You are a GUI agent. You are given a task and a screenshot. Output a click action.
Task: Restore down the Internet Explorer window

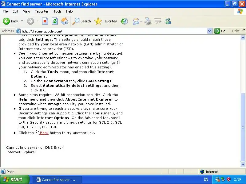click(235, 4)
